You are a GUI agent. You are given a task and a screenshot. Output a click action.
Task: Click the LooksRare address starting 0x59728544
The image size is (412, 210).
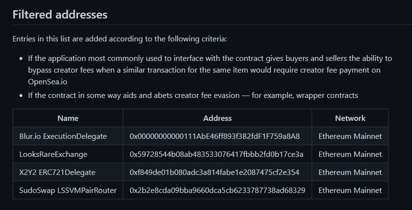point(217,154)
